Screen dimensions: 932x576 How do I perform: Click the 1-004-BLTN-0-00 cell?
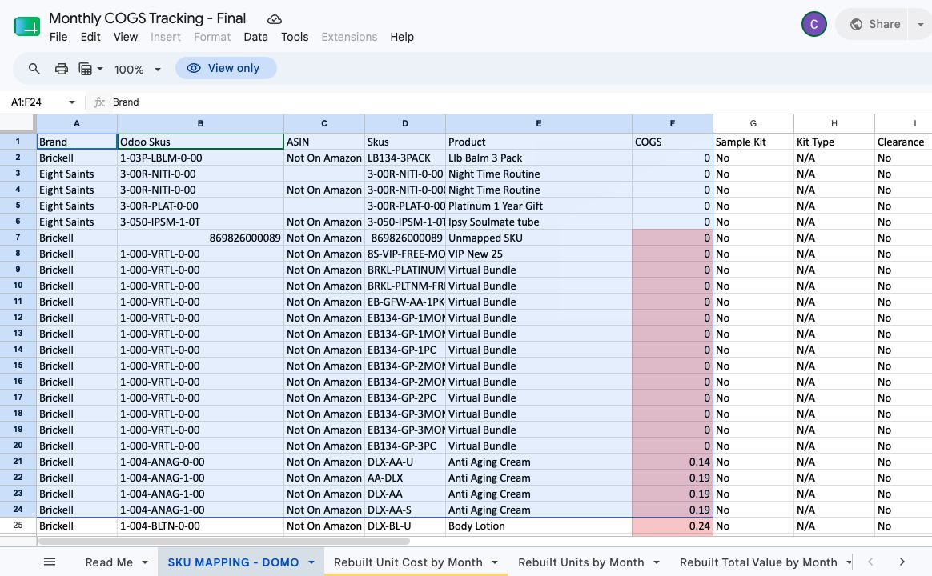[x=200, y=526]
